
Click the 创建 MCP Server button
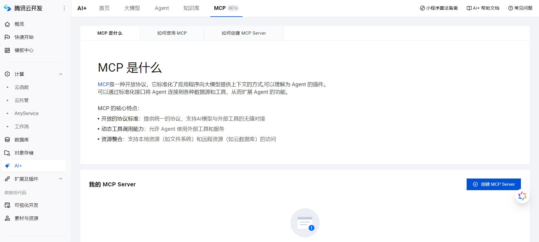point(493,184)
